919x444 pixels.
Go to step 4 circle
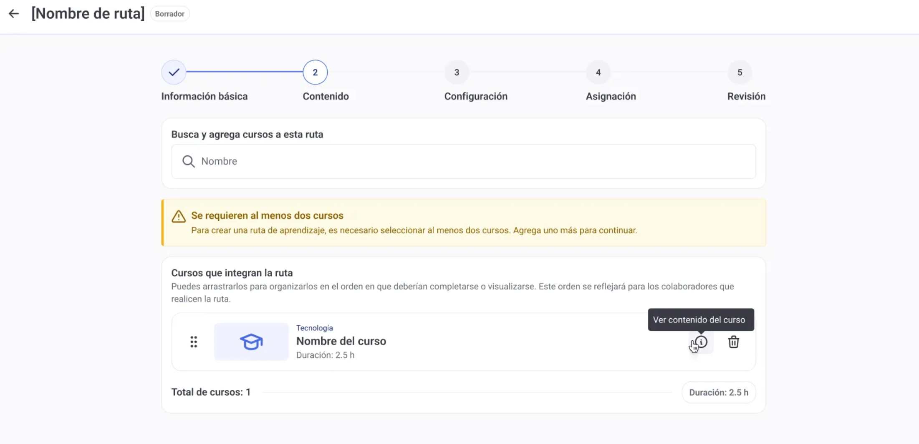click(598, 72)
